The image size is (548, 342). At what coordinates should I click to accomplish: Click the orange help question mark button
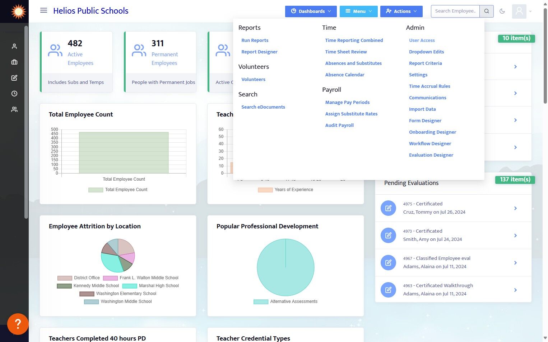pos(18,324)
